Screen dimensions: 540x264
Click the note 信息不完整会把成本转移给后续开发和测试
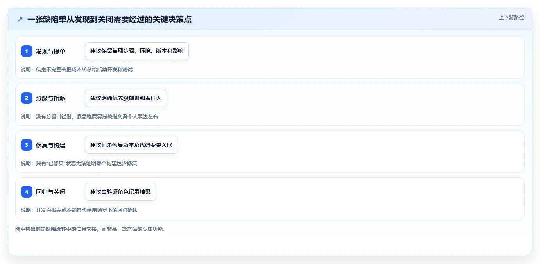click(77, 70)
